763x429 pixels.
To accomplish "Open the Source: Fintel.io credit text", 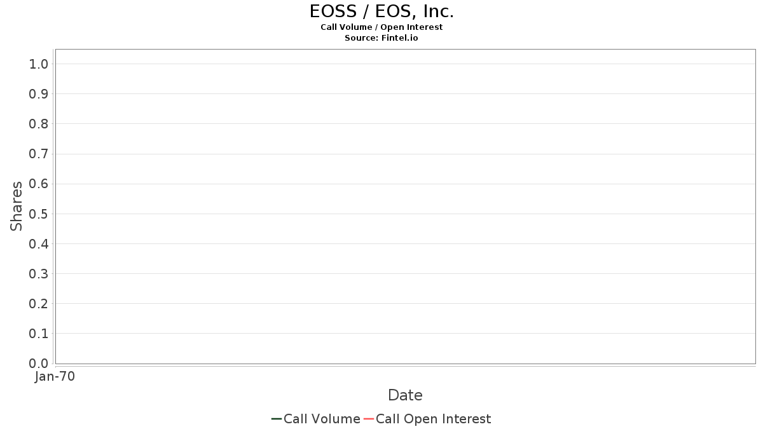I will click(x=381, y=38).
